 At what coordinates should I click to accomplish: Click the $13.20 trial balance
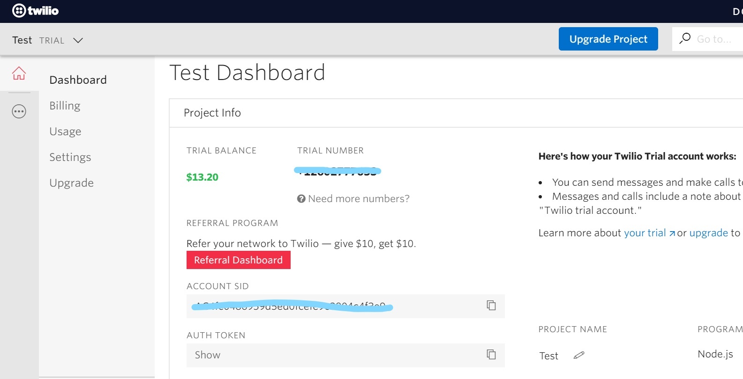[202, 177]
